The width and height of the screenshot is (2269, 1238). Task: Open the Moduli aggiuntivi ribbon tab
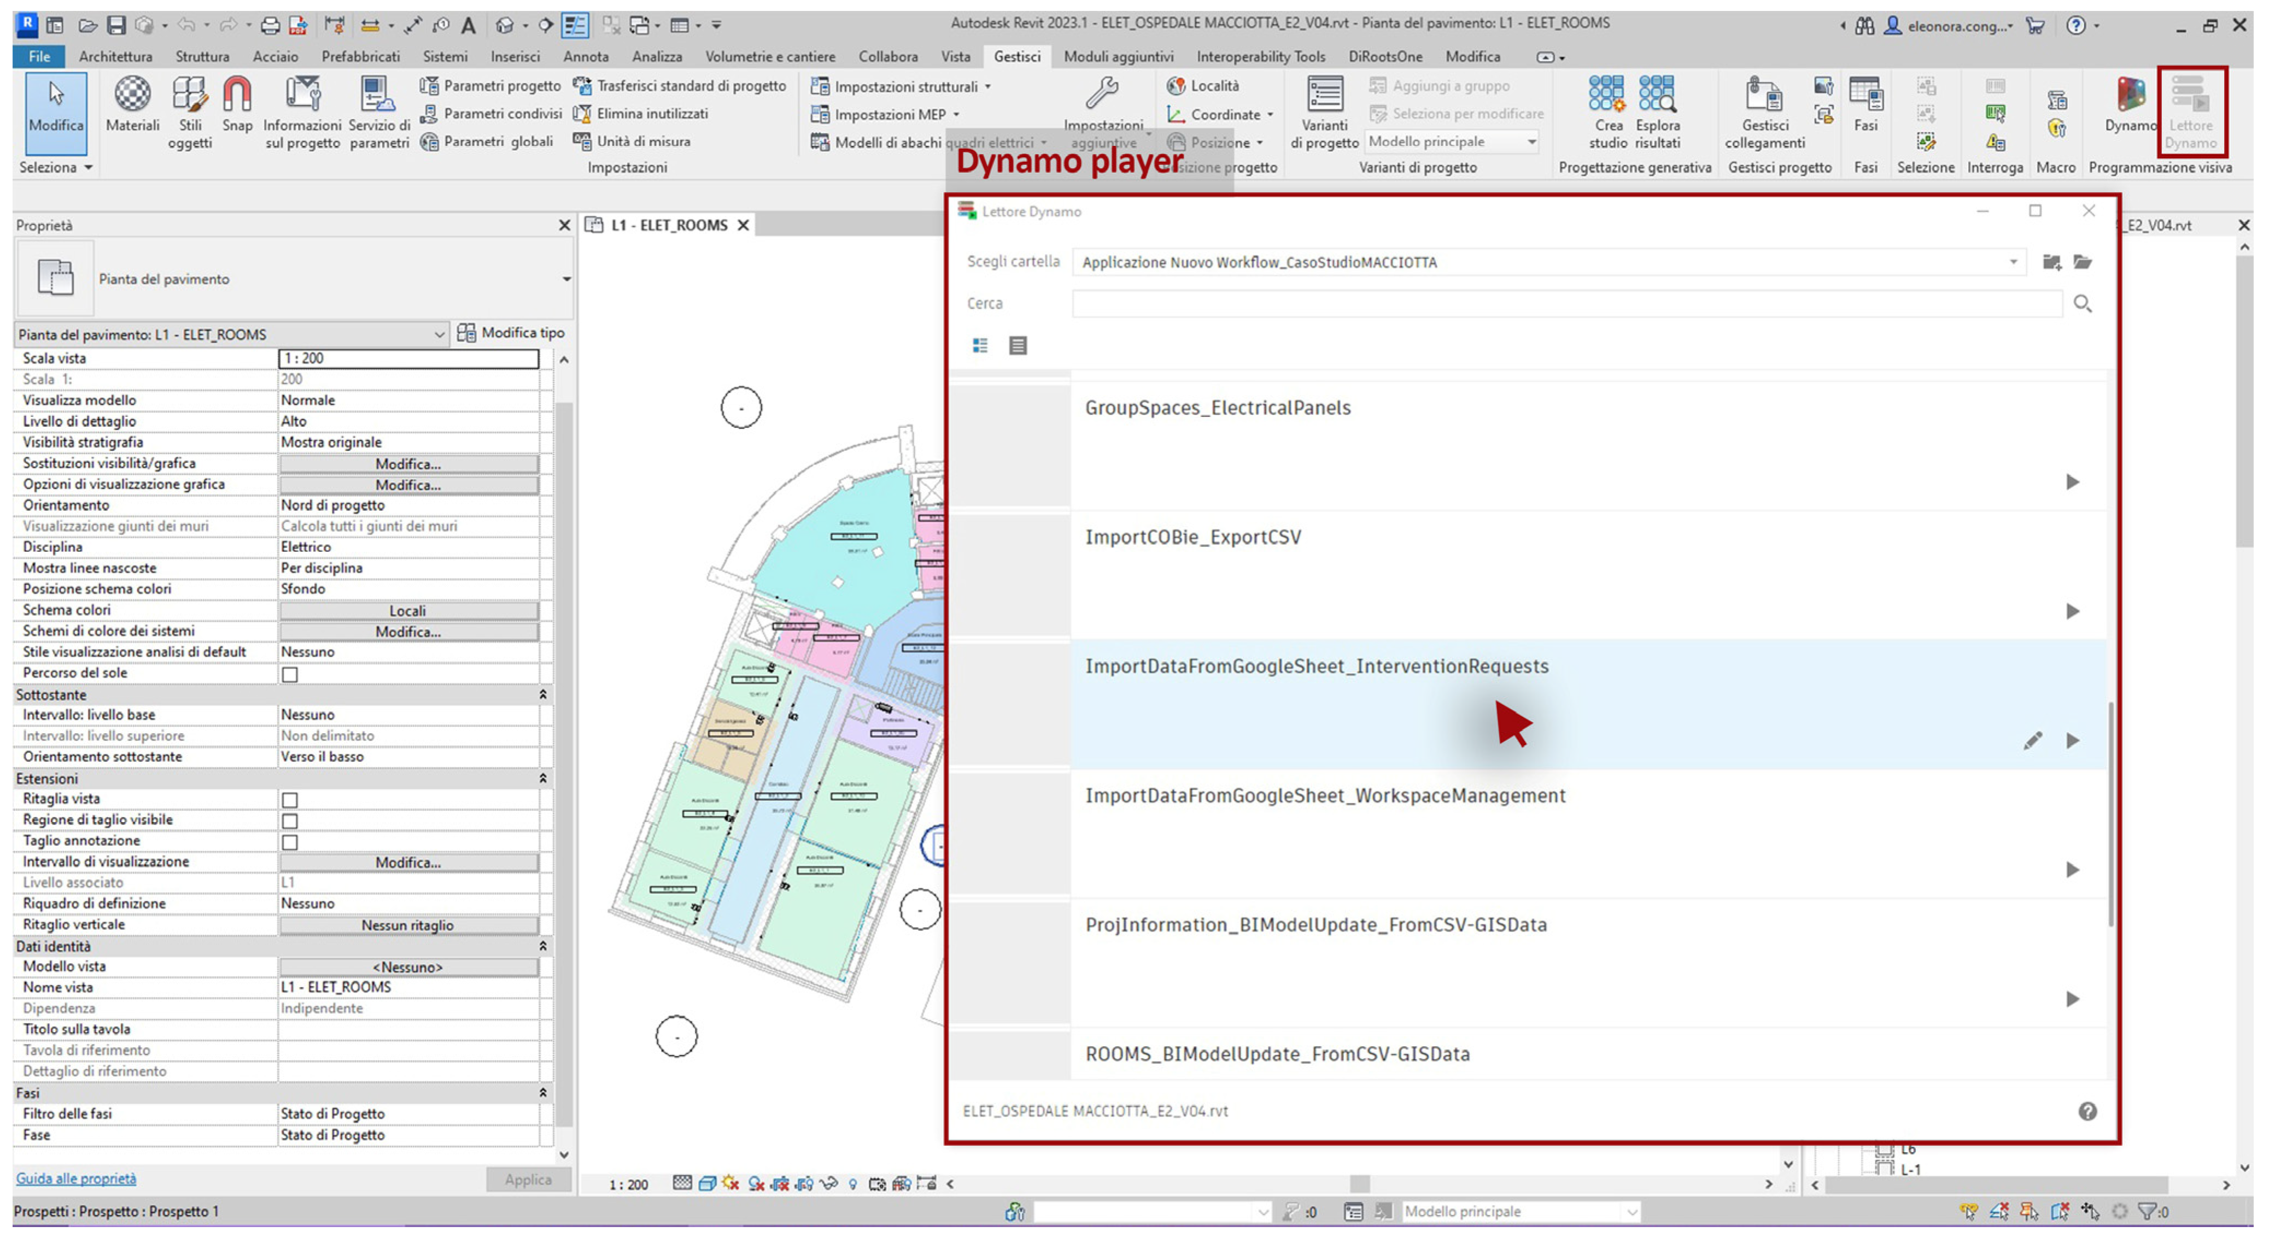click(x=1118, y=56)
